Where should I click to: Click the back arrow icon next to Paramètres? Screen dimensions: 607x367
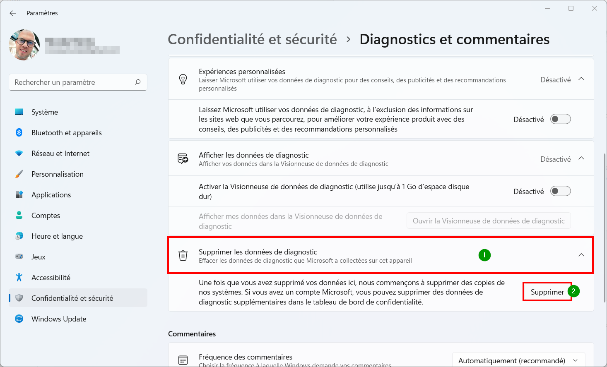(x=13, y=13)
